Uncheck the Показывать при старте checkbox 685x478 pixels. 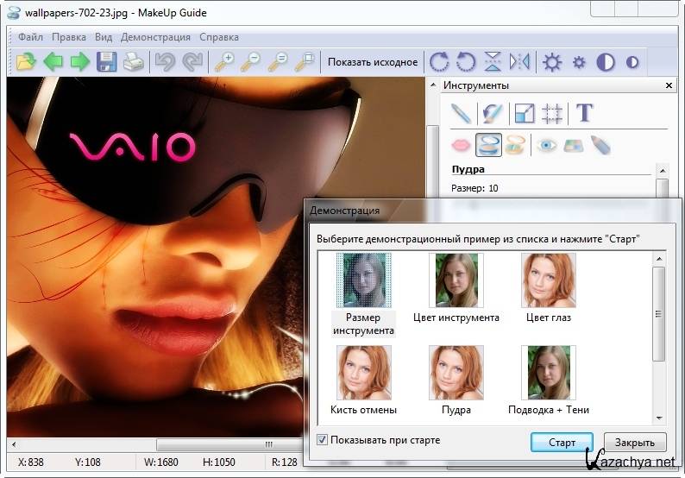point(323,440)
